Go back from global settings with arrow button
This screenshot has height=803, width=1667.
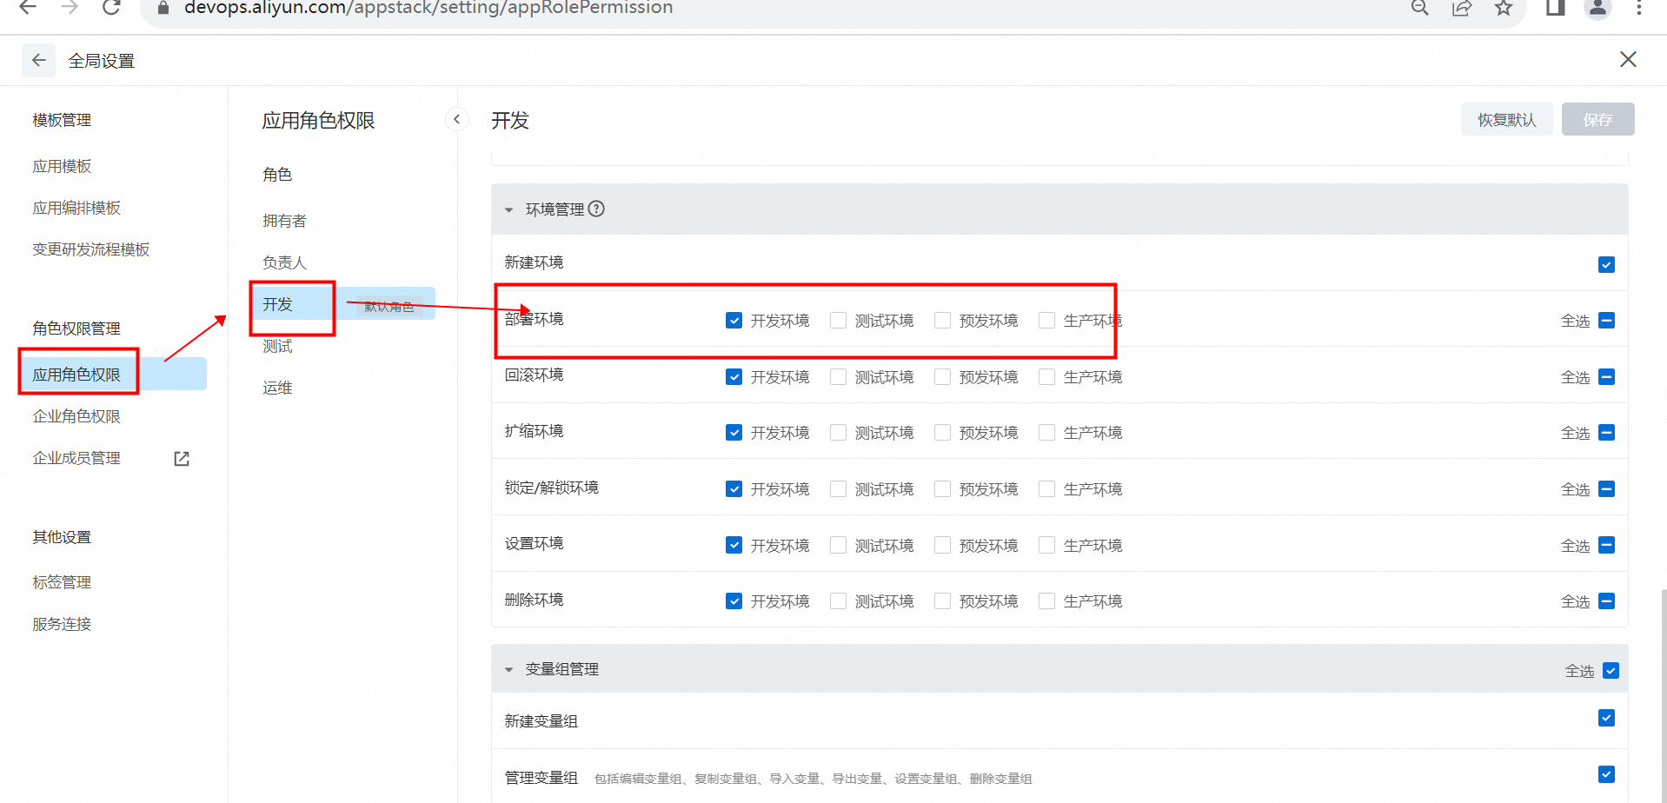point(38,60)
